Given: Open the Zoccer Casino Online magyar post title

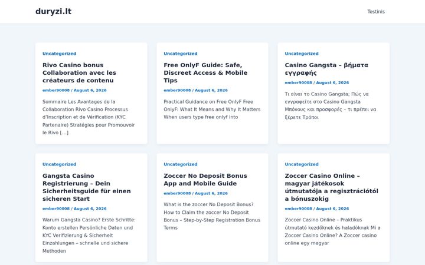Looking at the screenshot, I should pyautogui.click(x=331, y=187).
